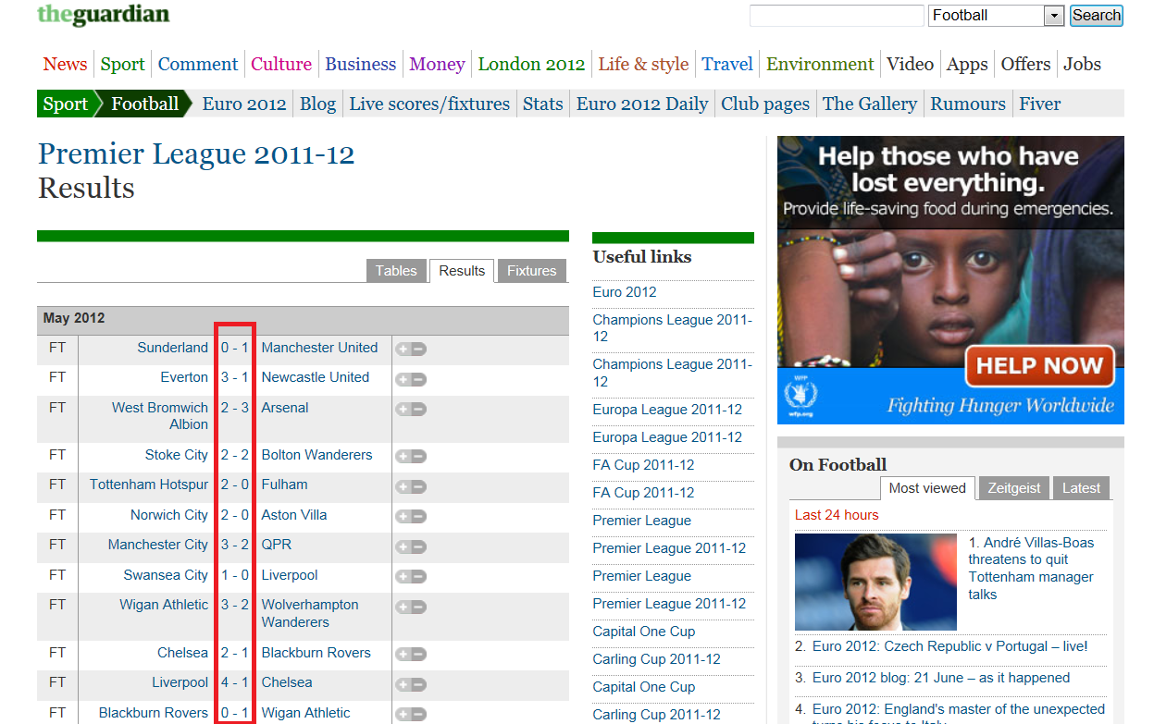Click the minus icon in Stoke City v Bolton row

[419, 457]
